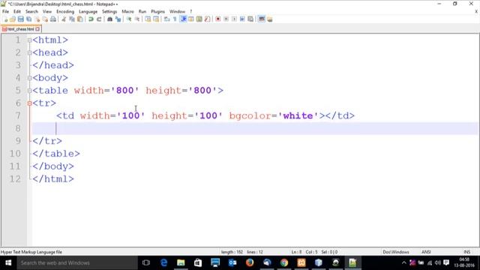Image resolution: width=480 pixels, height=270 pixels.
Task: Click the line number 12 in the margin
Action: (x=15, y=178)
